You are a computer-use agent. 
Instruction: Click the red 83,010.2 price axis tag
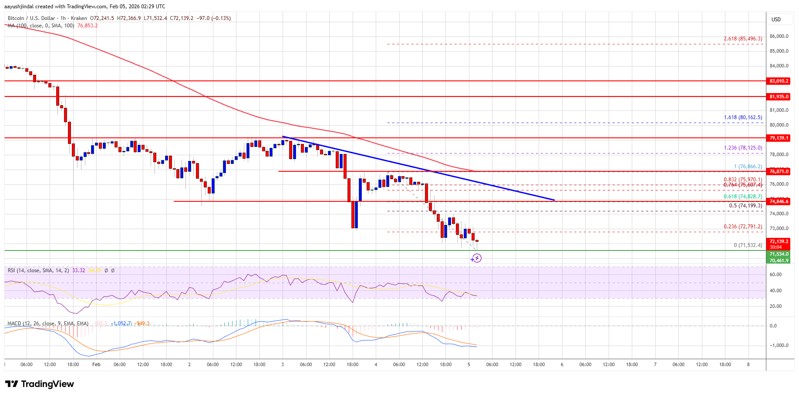point(779,81)
